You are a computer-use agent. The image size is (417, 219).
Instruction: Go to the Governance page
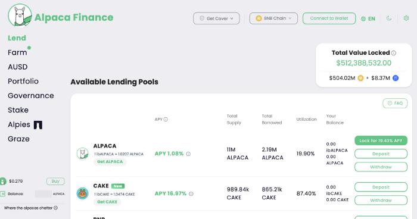click(x=31, y=95)
